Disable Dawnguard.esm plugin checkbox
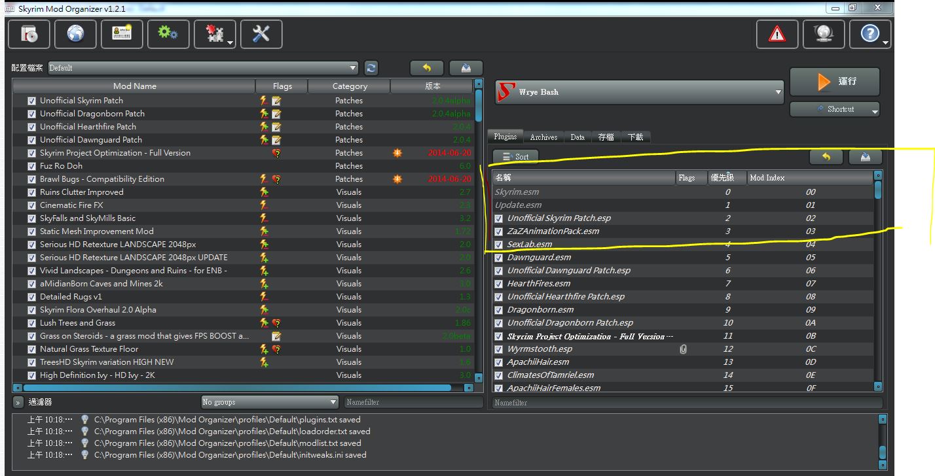This screenshot has width=935, height=476. click(x=499, y=258)
